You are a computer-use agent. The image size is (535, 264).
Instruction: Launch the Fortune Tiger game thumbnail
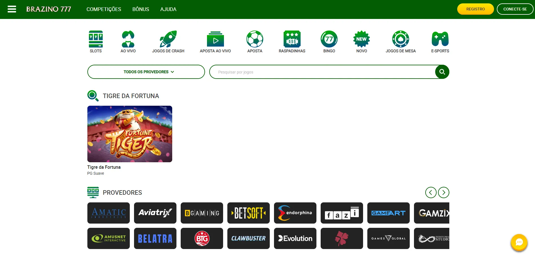(130, 134)
